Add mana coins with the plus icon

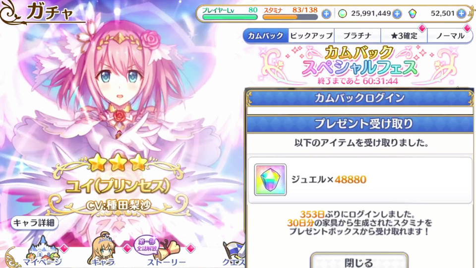(x=397, y=14)
